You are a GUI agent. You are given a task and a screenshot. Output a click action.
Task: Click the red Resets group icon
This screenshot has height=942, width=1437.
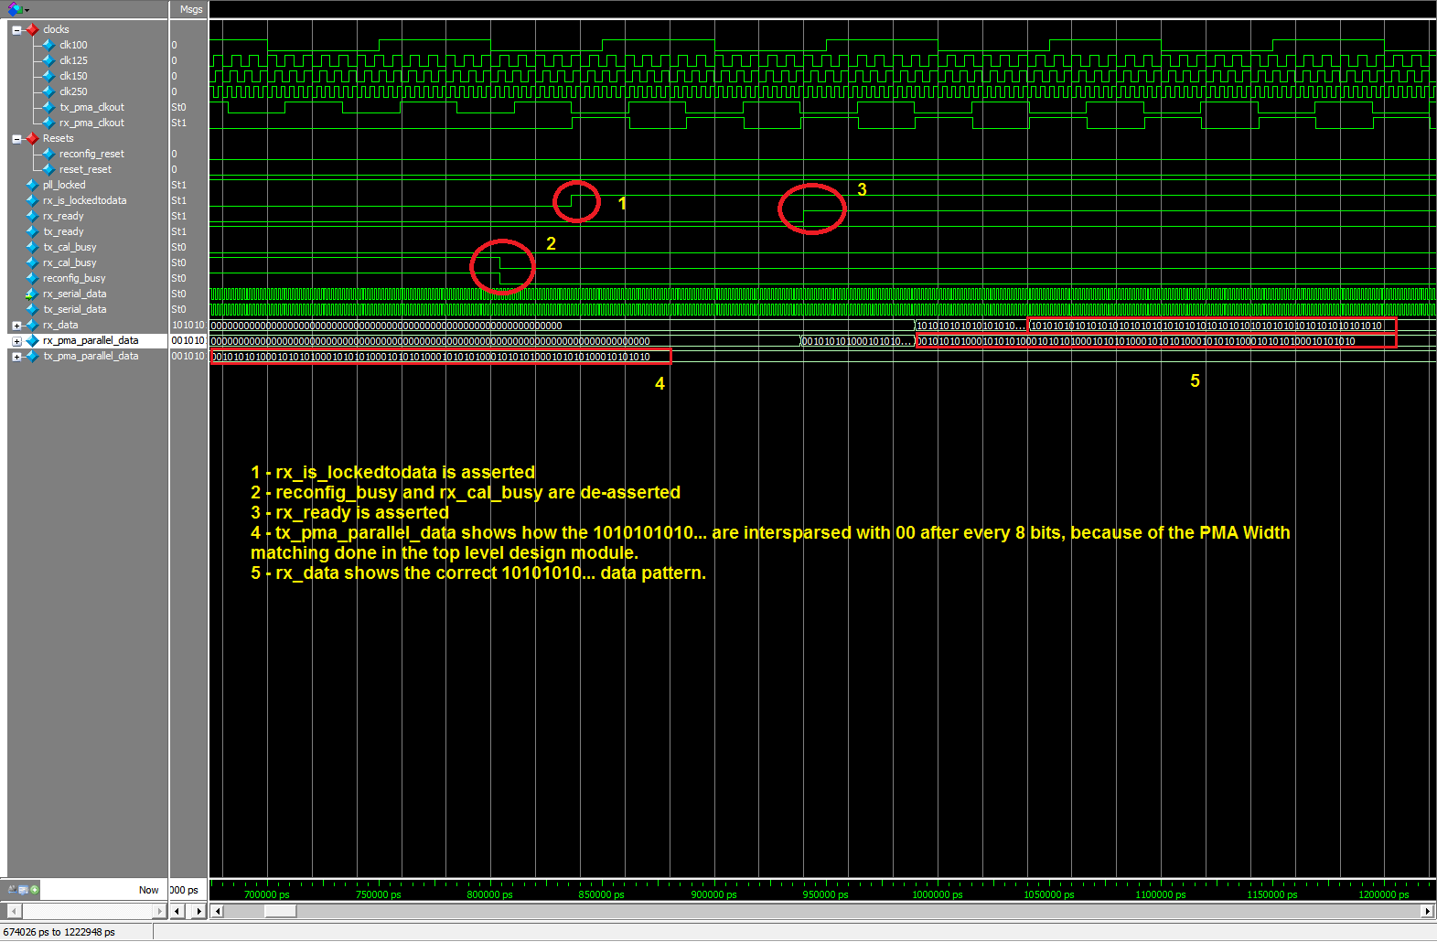33,138
